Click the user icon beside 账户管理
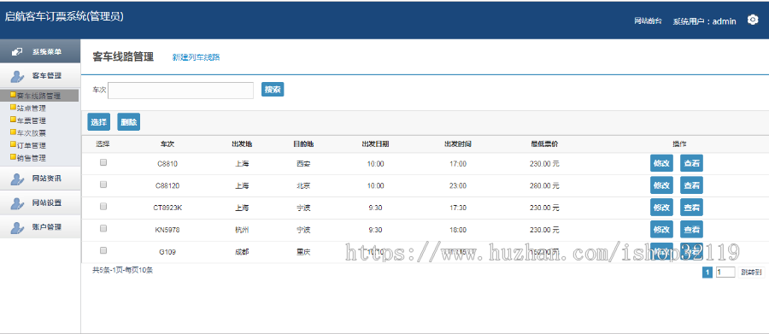Viewport: 769px width, 334px height. point(17,227)
